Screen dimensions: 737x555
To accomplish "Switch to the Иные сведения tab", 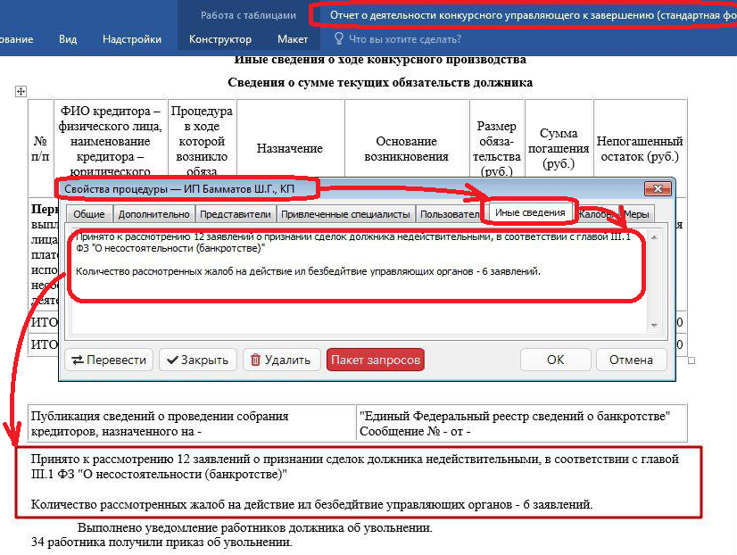I will (x=530, y=212).
